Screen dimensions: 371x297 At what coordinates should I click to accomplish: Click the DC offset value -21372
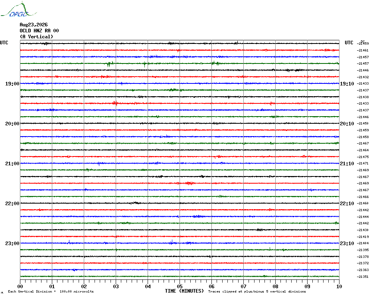(363, 263)
